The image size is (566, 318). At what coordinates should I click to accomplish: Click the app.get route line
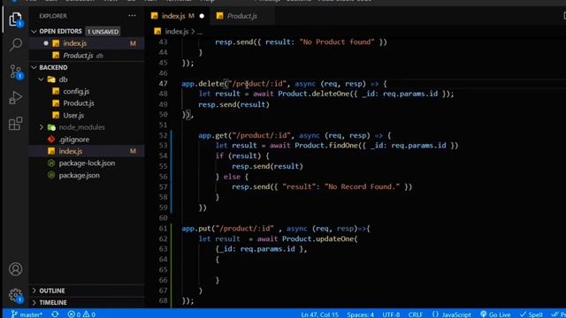tap(294, 135)
